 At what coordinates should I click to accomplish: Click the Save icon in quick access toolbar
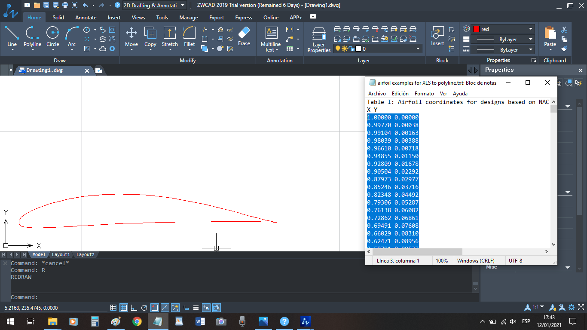pos(46,5)
